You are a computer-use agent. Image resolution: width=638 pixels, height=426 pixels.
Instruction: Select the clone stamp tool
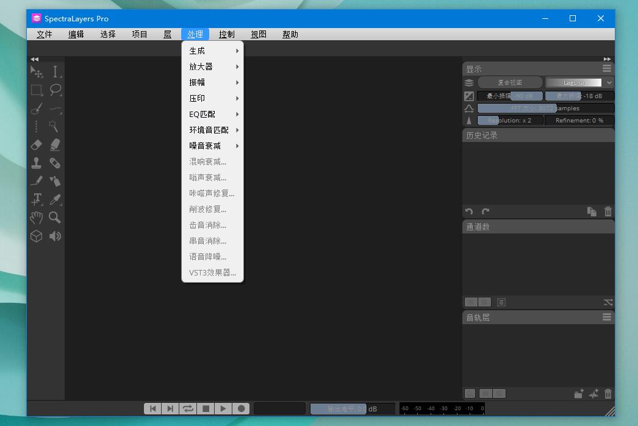tap(37, 163)
